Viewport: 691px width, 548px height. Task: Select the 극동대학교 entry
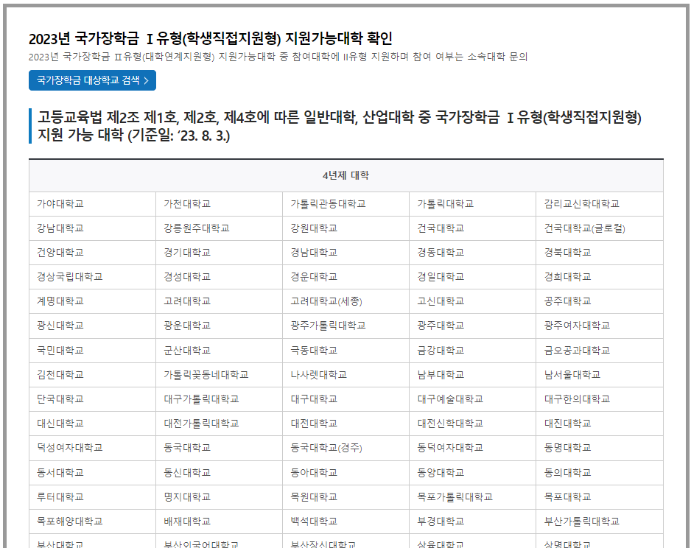pos(346,351)
